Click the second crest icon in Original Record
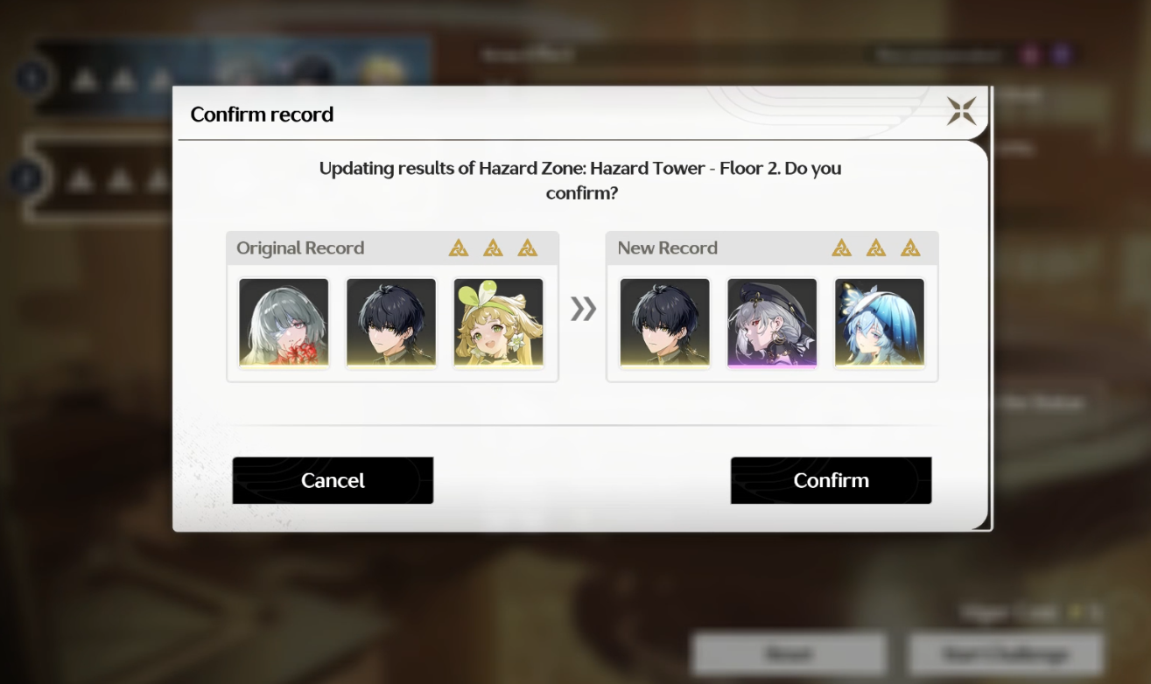1151x684 pixels. click(x=493, y=248)
